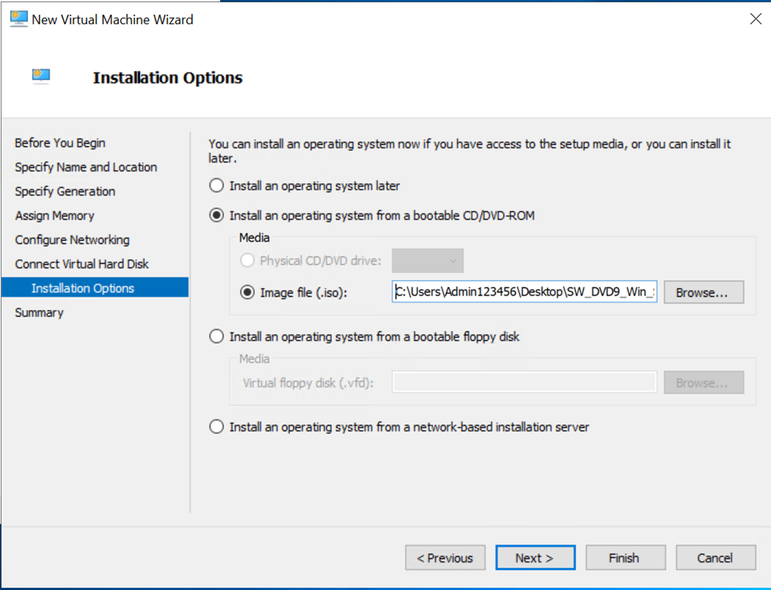Choose install from bootable floppy disk
Screen dimensions: 771x590
[x=216, y=336]
